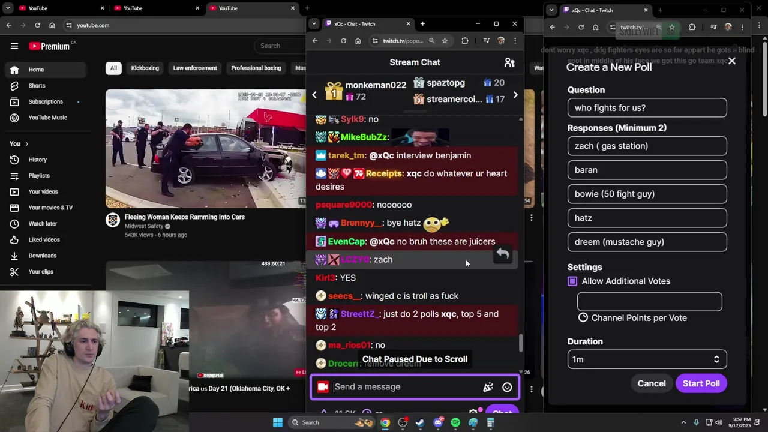Click the 'zach ( gas station)' response field
This screenshot has height=432, width=768.
pos(647,146)
